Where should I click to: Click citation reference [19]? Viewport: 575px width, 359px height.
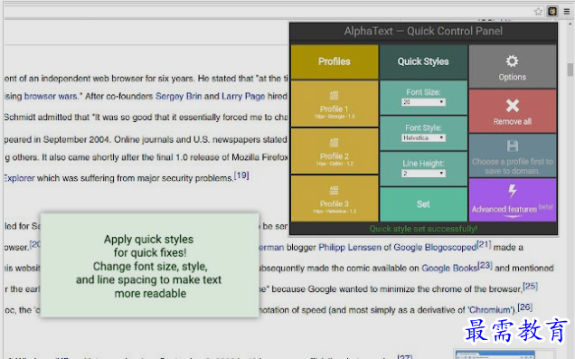click(x=241, y=175)
